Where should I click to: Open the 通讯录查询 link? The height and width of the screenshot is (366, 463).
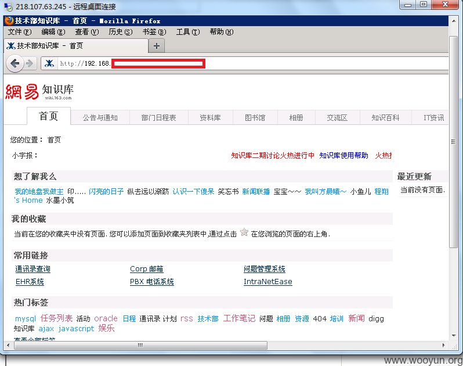[32, 269]
